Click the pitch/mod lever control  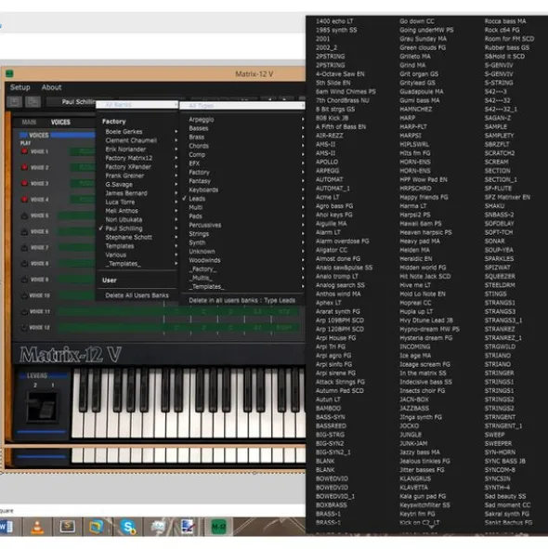point(42,407)
